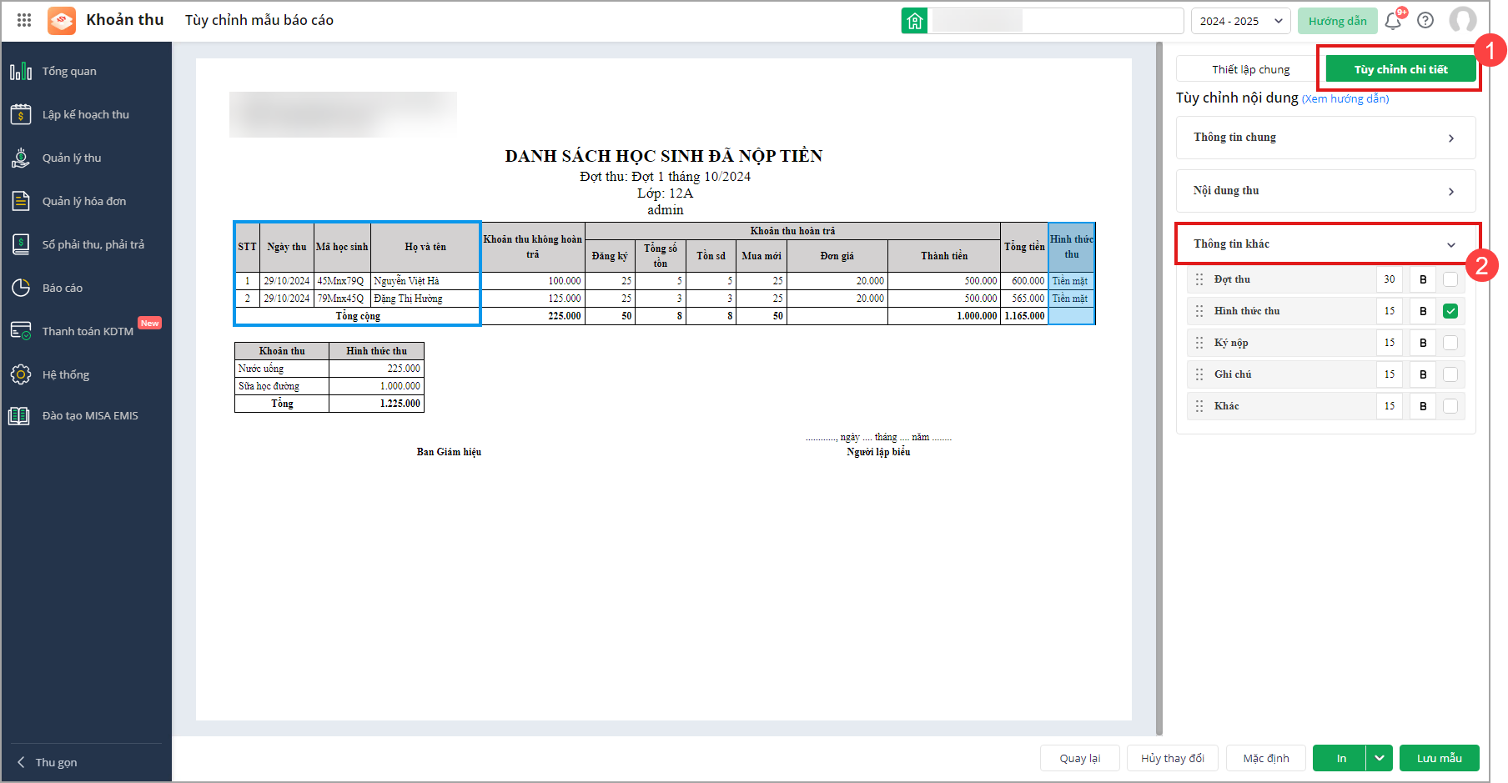This screenshot has height=783, width=1508.
Task: Switch to the Tùy chỉnh chi tiết tab
Action: click(1400, 69)
